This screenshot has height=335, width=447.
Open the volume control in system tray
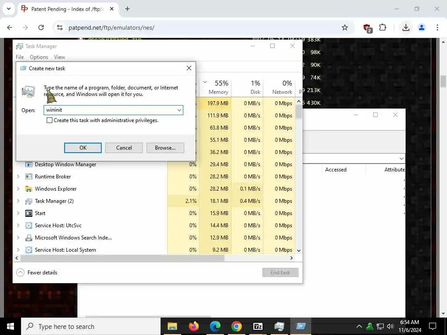(x=390, y=326)
